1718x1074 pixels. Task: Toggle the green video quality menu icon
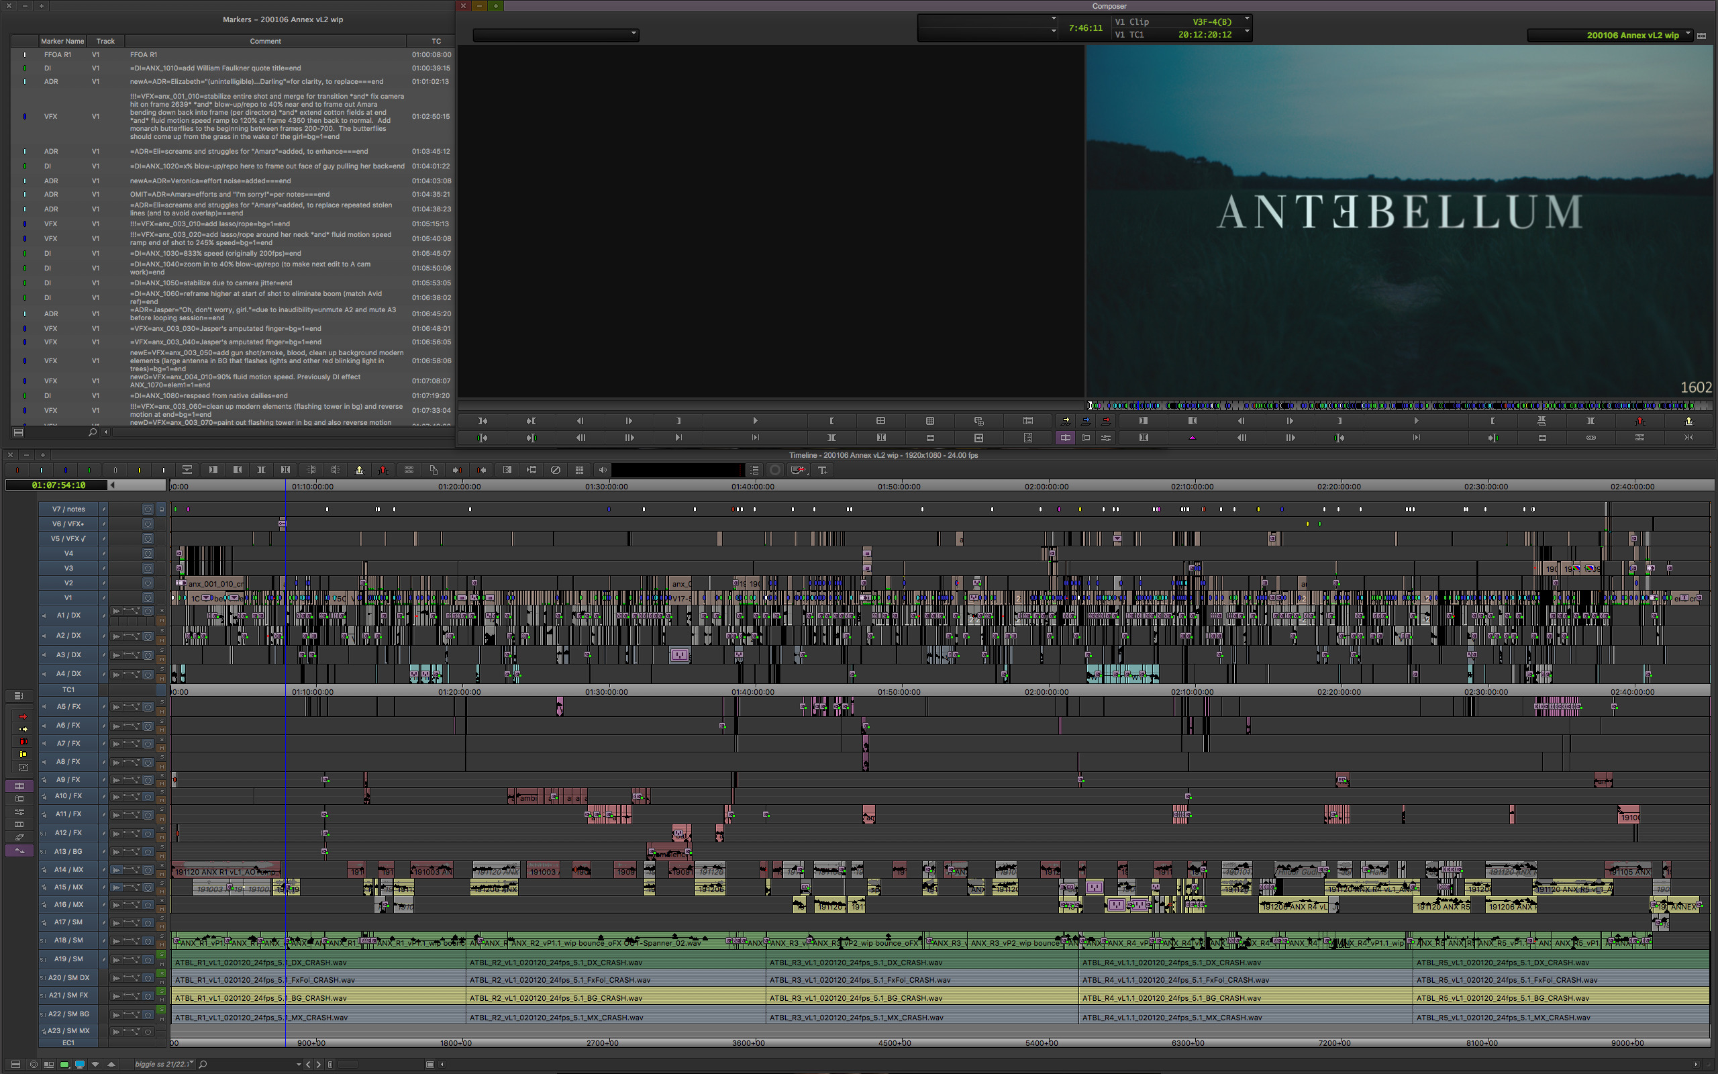[64, 1064]
